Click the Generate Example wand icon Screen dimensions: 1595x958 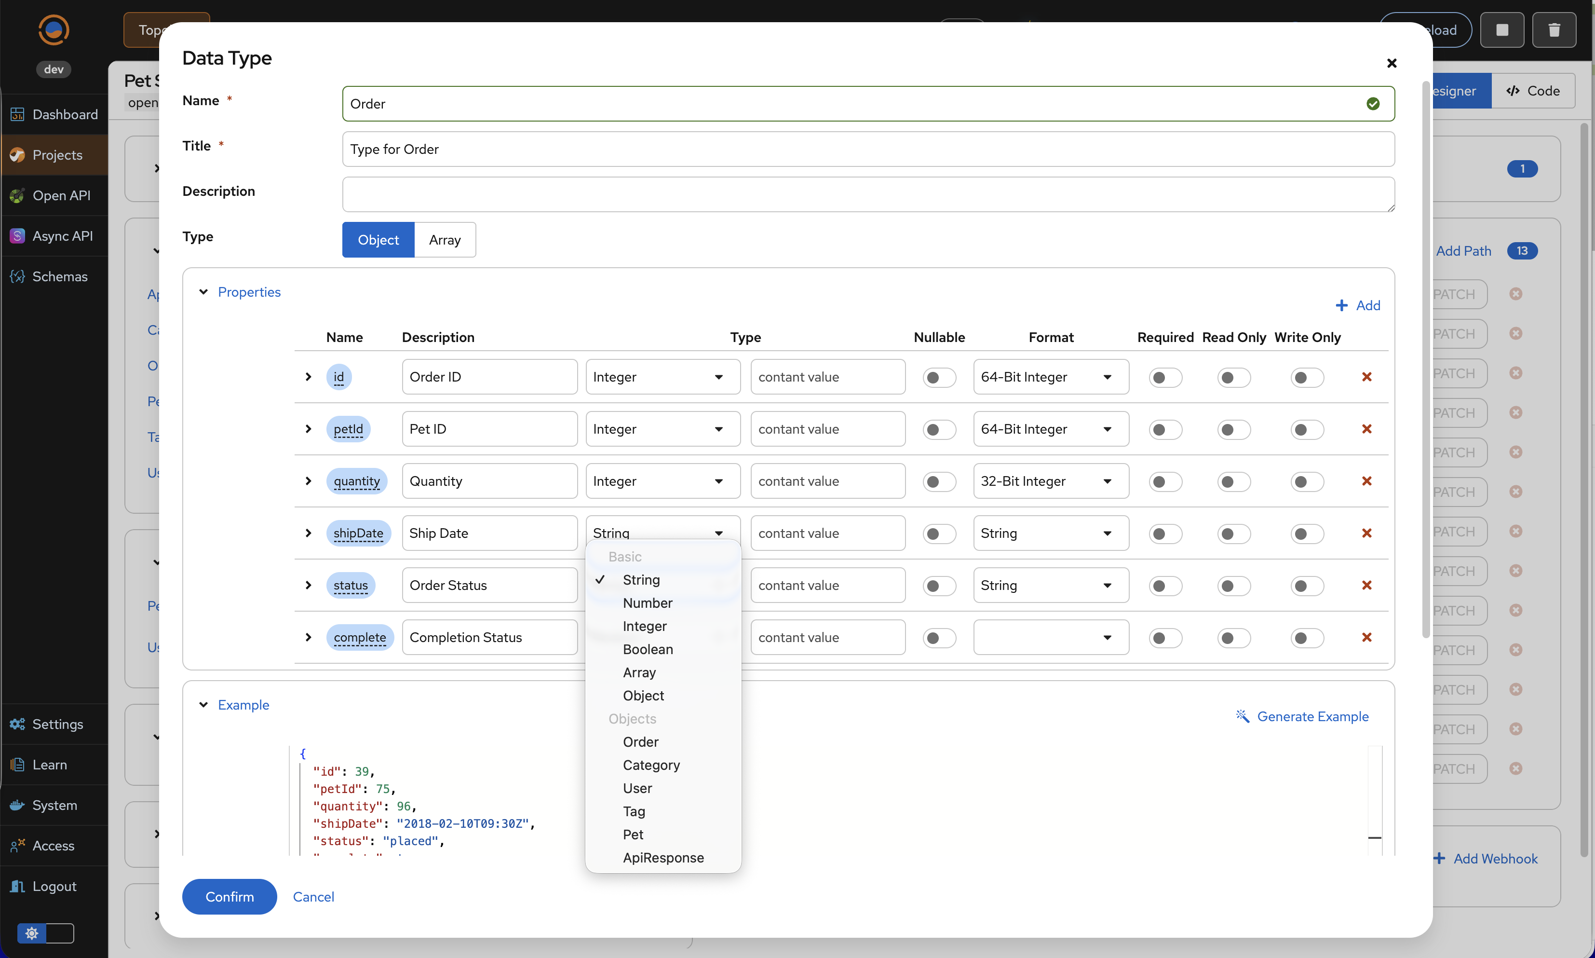point(1242,716)
